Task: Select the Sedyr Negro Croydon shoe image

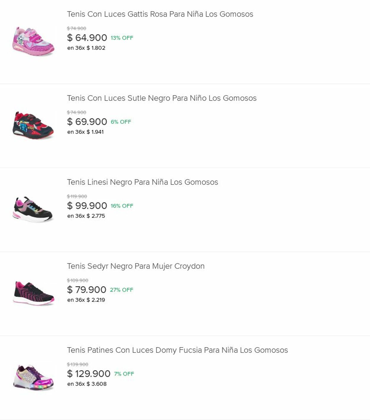Action: [33, 293]
